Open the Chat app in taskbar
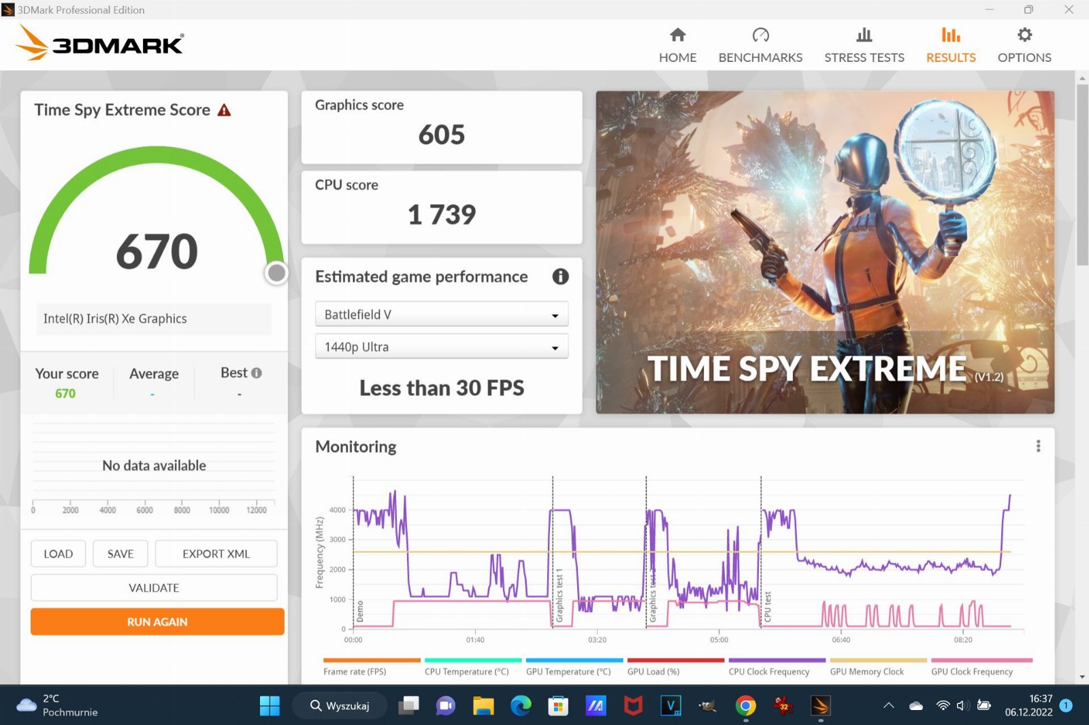This screenshot has width=1089, height=725. pyautogui.click(x=446, y=706)
